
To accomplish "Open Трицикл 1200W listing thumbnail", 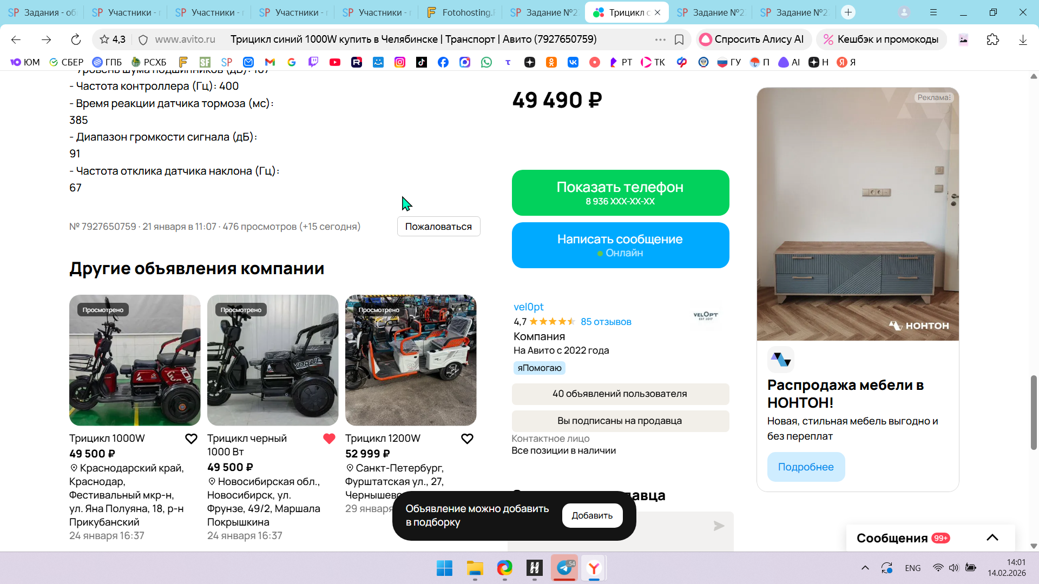I will [411, 360].
